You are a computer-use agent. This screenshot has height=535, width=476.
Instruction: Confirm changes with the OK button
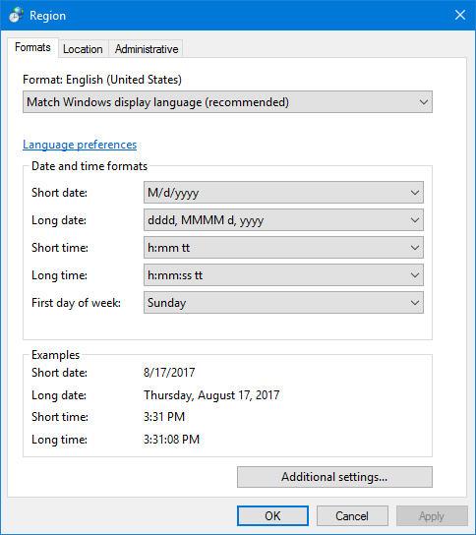tap(273, 516)
